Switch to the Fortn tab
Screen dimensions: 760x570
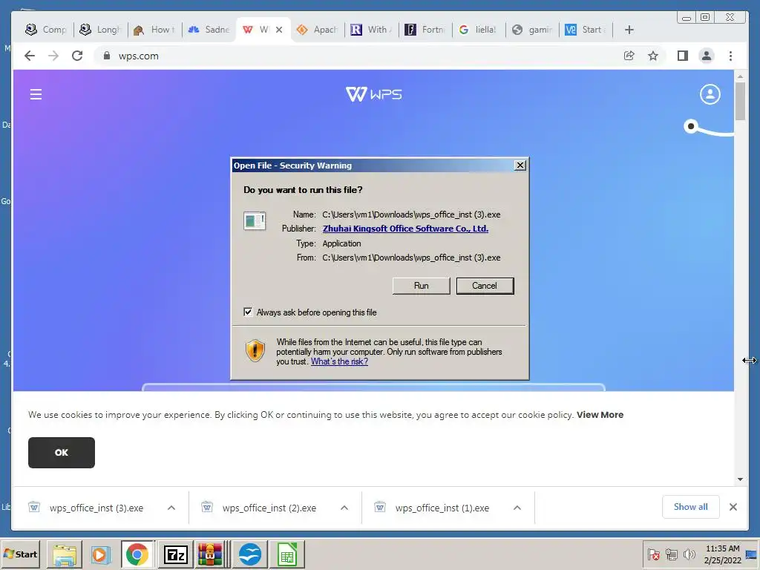coord(425,30)
